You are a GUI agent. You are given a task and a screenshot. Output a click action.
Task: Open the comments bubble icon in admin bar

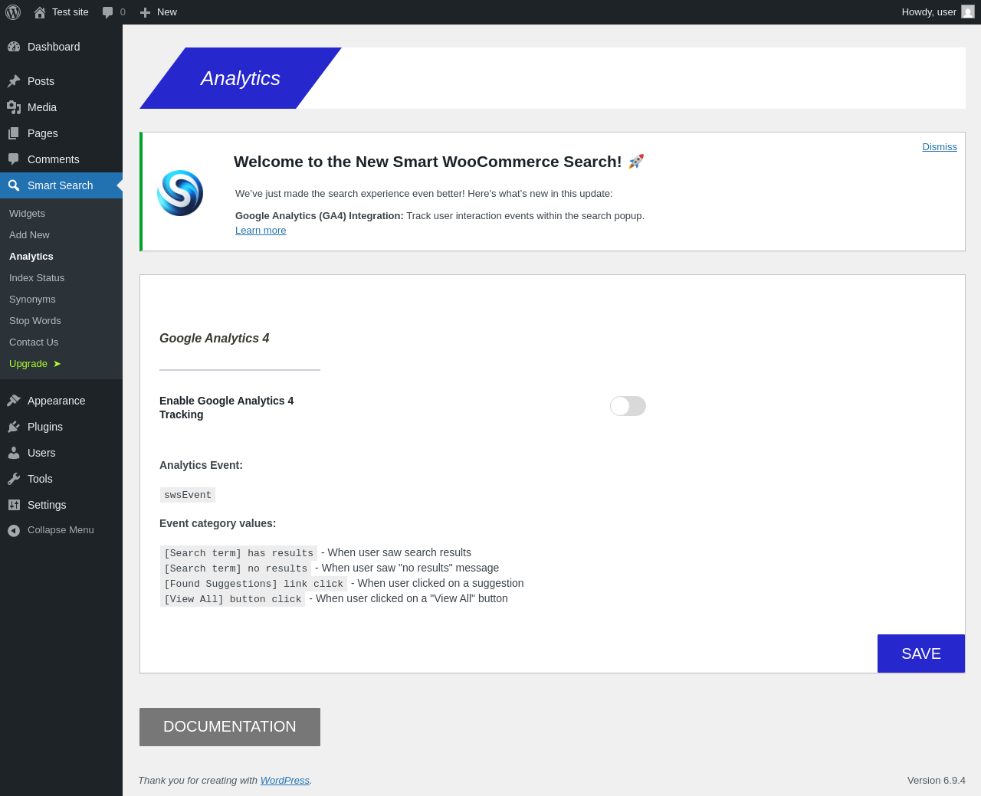[107, 12]
